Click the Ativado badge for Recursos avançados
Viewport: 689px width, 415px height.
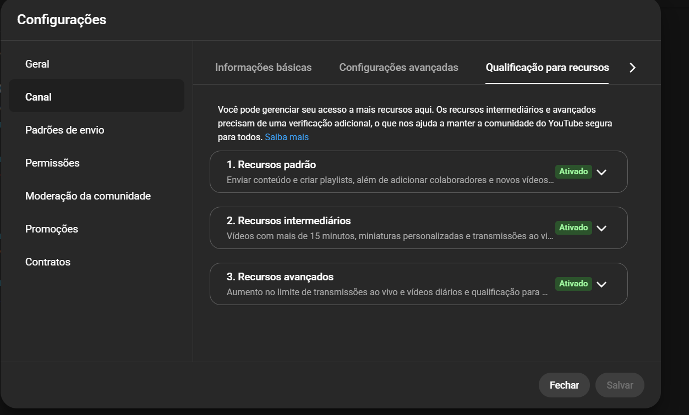(573, 284)
